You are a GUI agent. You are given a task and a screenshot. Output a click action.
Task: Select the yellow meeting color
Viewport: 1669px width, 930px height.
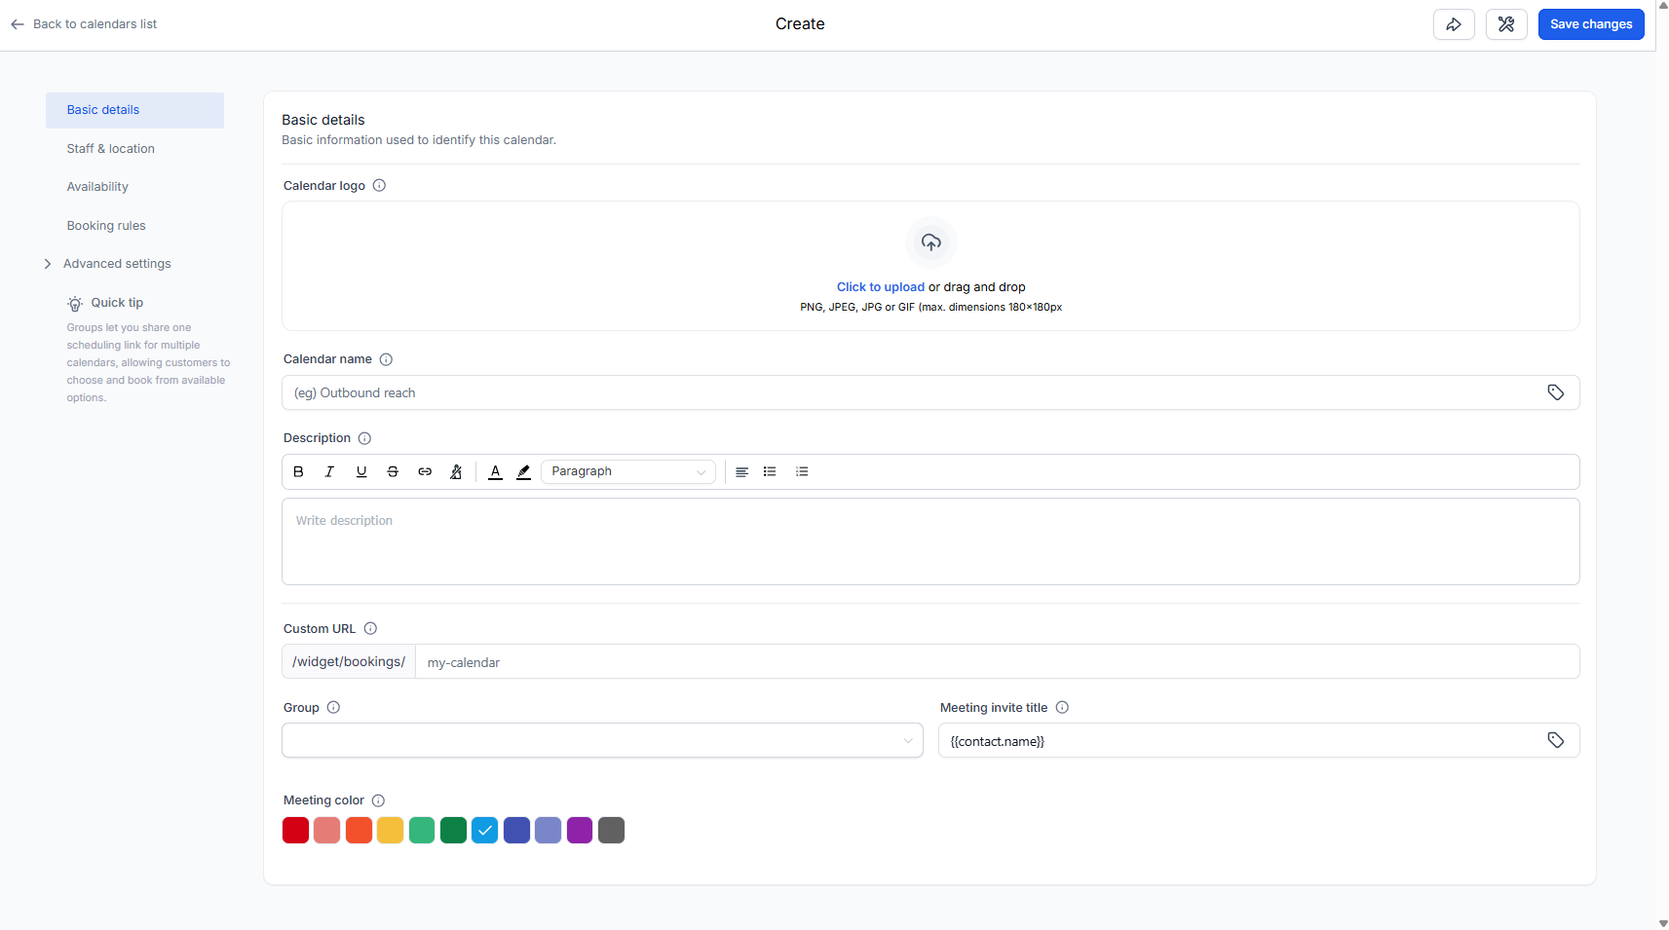(x=391, y=831)
